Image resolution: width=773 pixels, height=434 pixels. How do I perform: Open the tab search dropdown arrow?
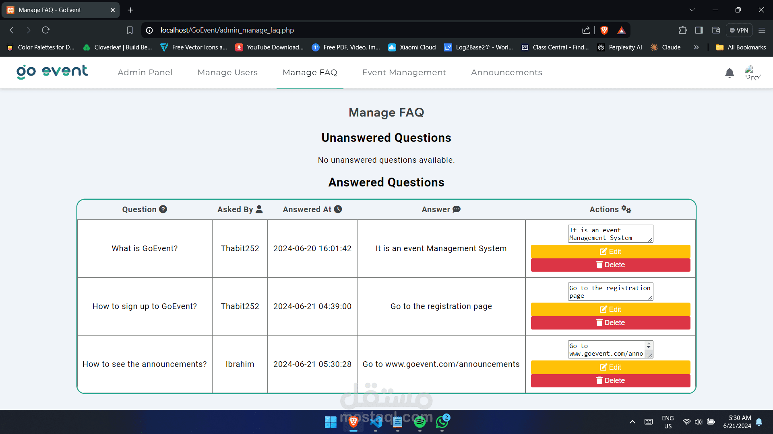692,10
